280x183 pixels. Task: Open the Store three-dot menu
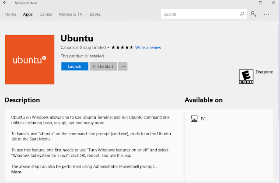click(x=266, y=14)
